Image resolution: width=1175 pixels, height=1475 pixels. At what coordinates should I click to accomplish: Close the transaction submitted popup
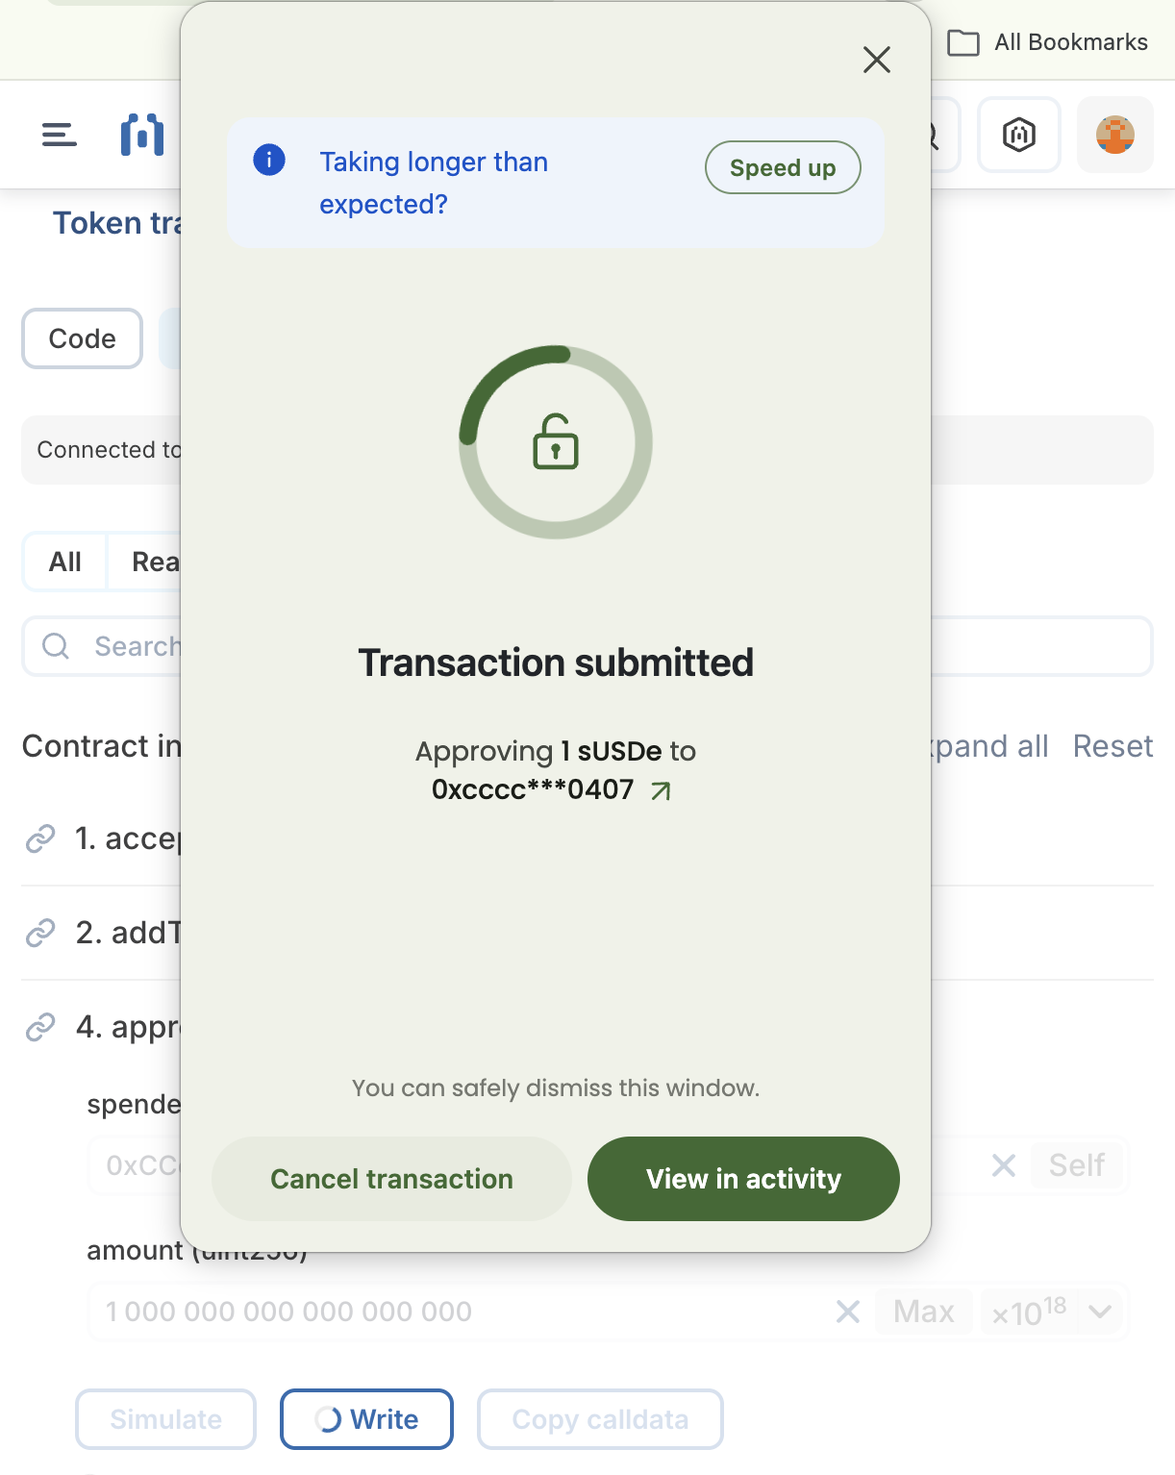click(876, 60)
